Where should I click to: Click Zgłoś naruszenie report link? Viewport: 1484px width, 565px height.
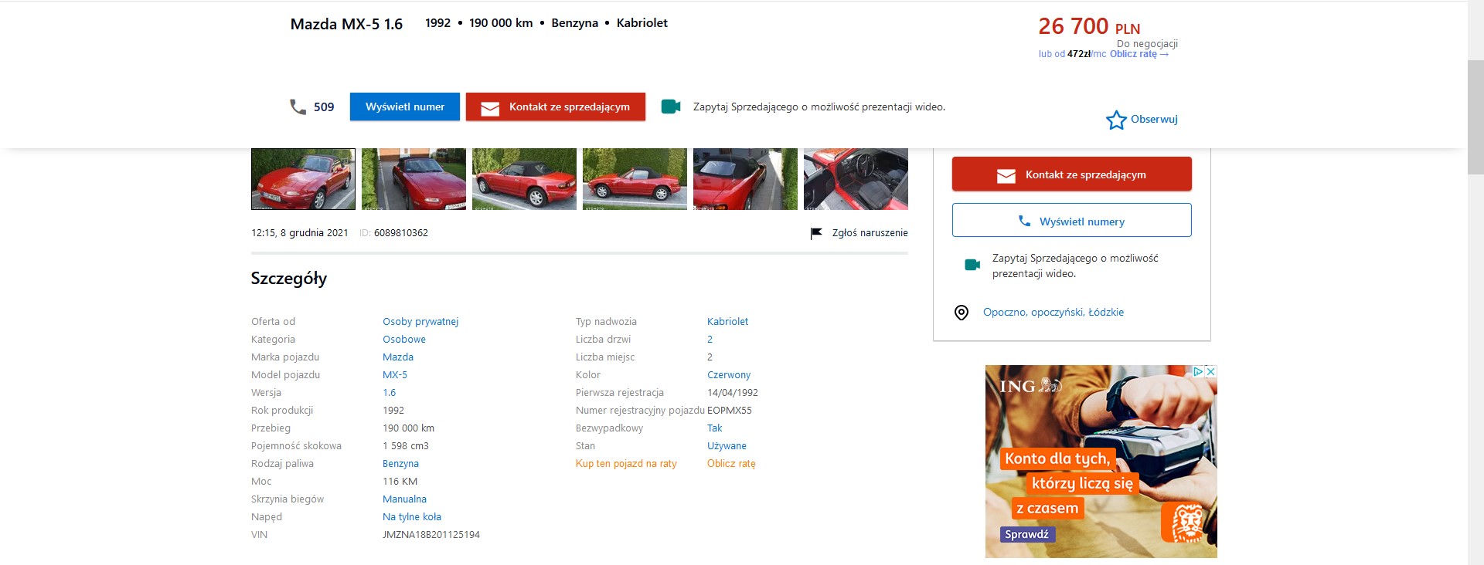coord(870,233)
